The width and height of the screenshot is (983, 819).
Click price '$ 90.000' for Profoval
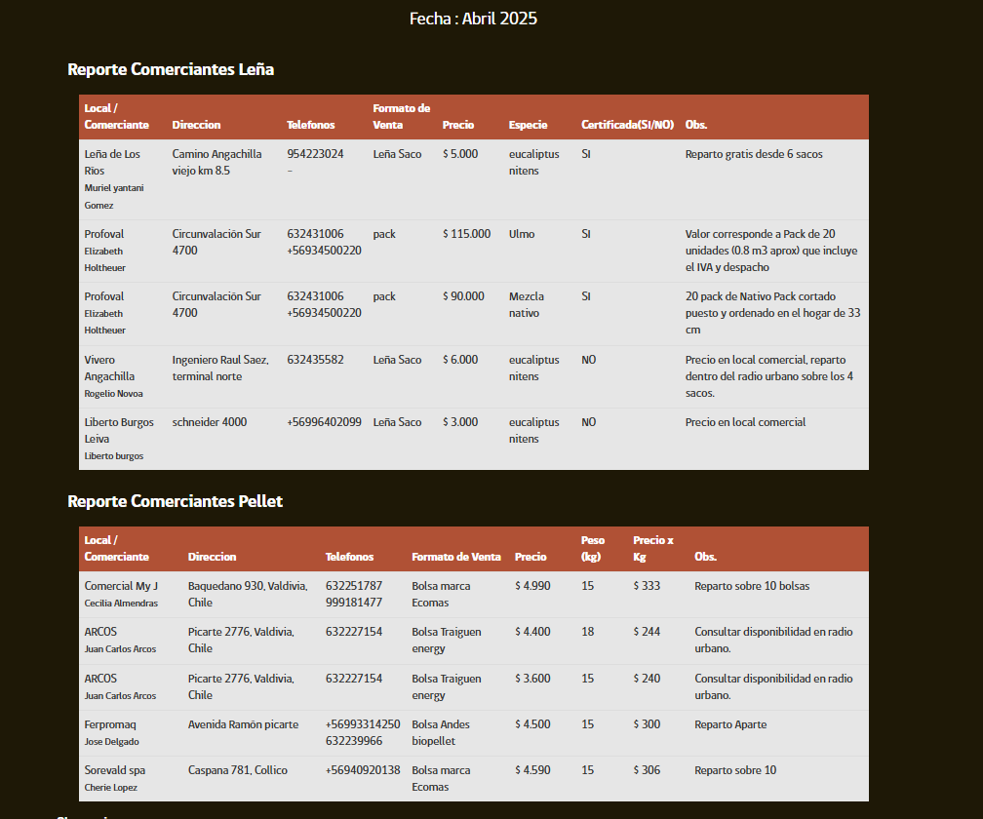463,296
